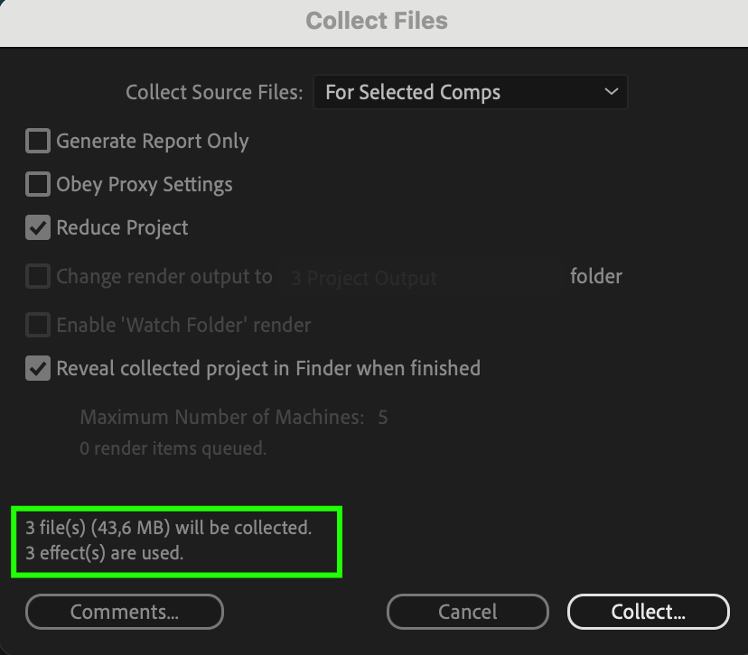Click the Project Output folder name field

tap(420, 278)
